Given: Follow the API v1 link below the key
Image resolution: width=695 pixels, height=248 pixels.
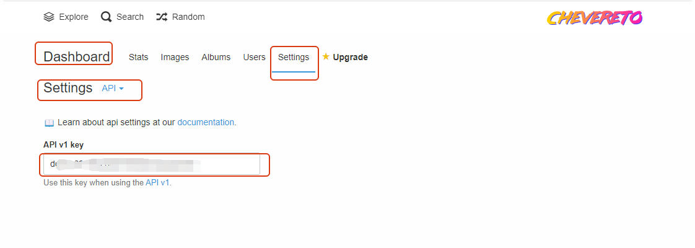Looking at the screenshot, I should pos(157,183).
